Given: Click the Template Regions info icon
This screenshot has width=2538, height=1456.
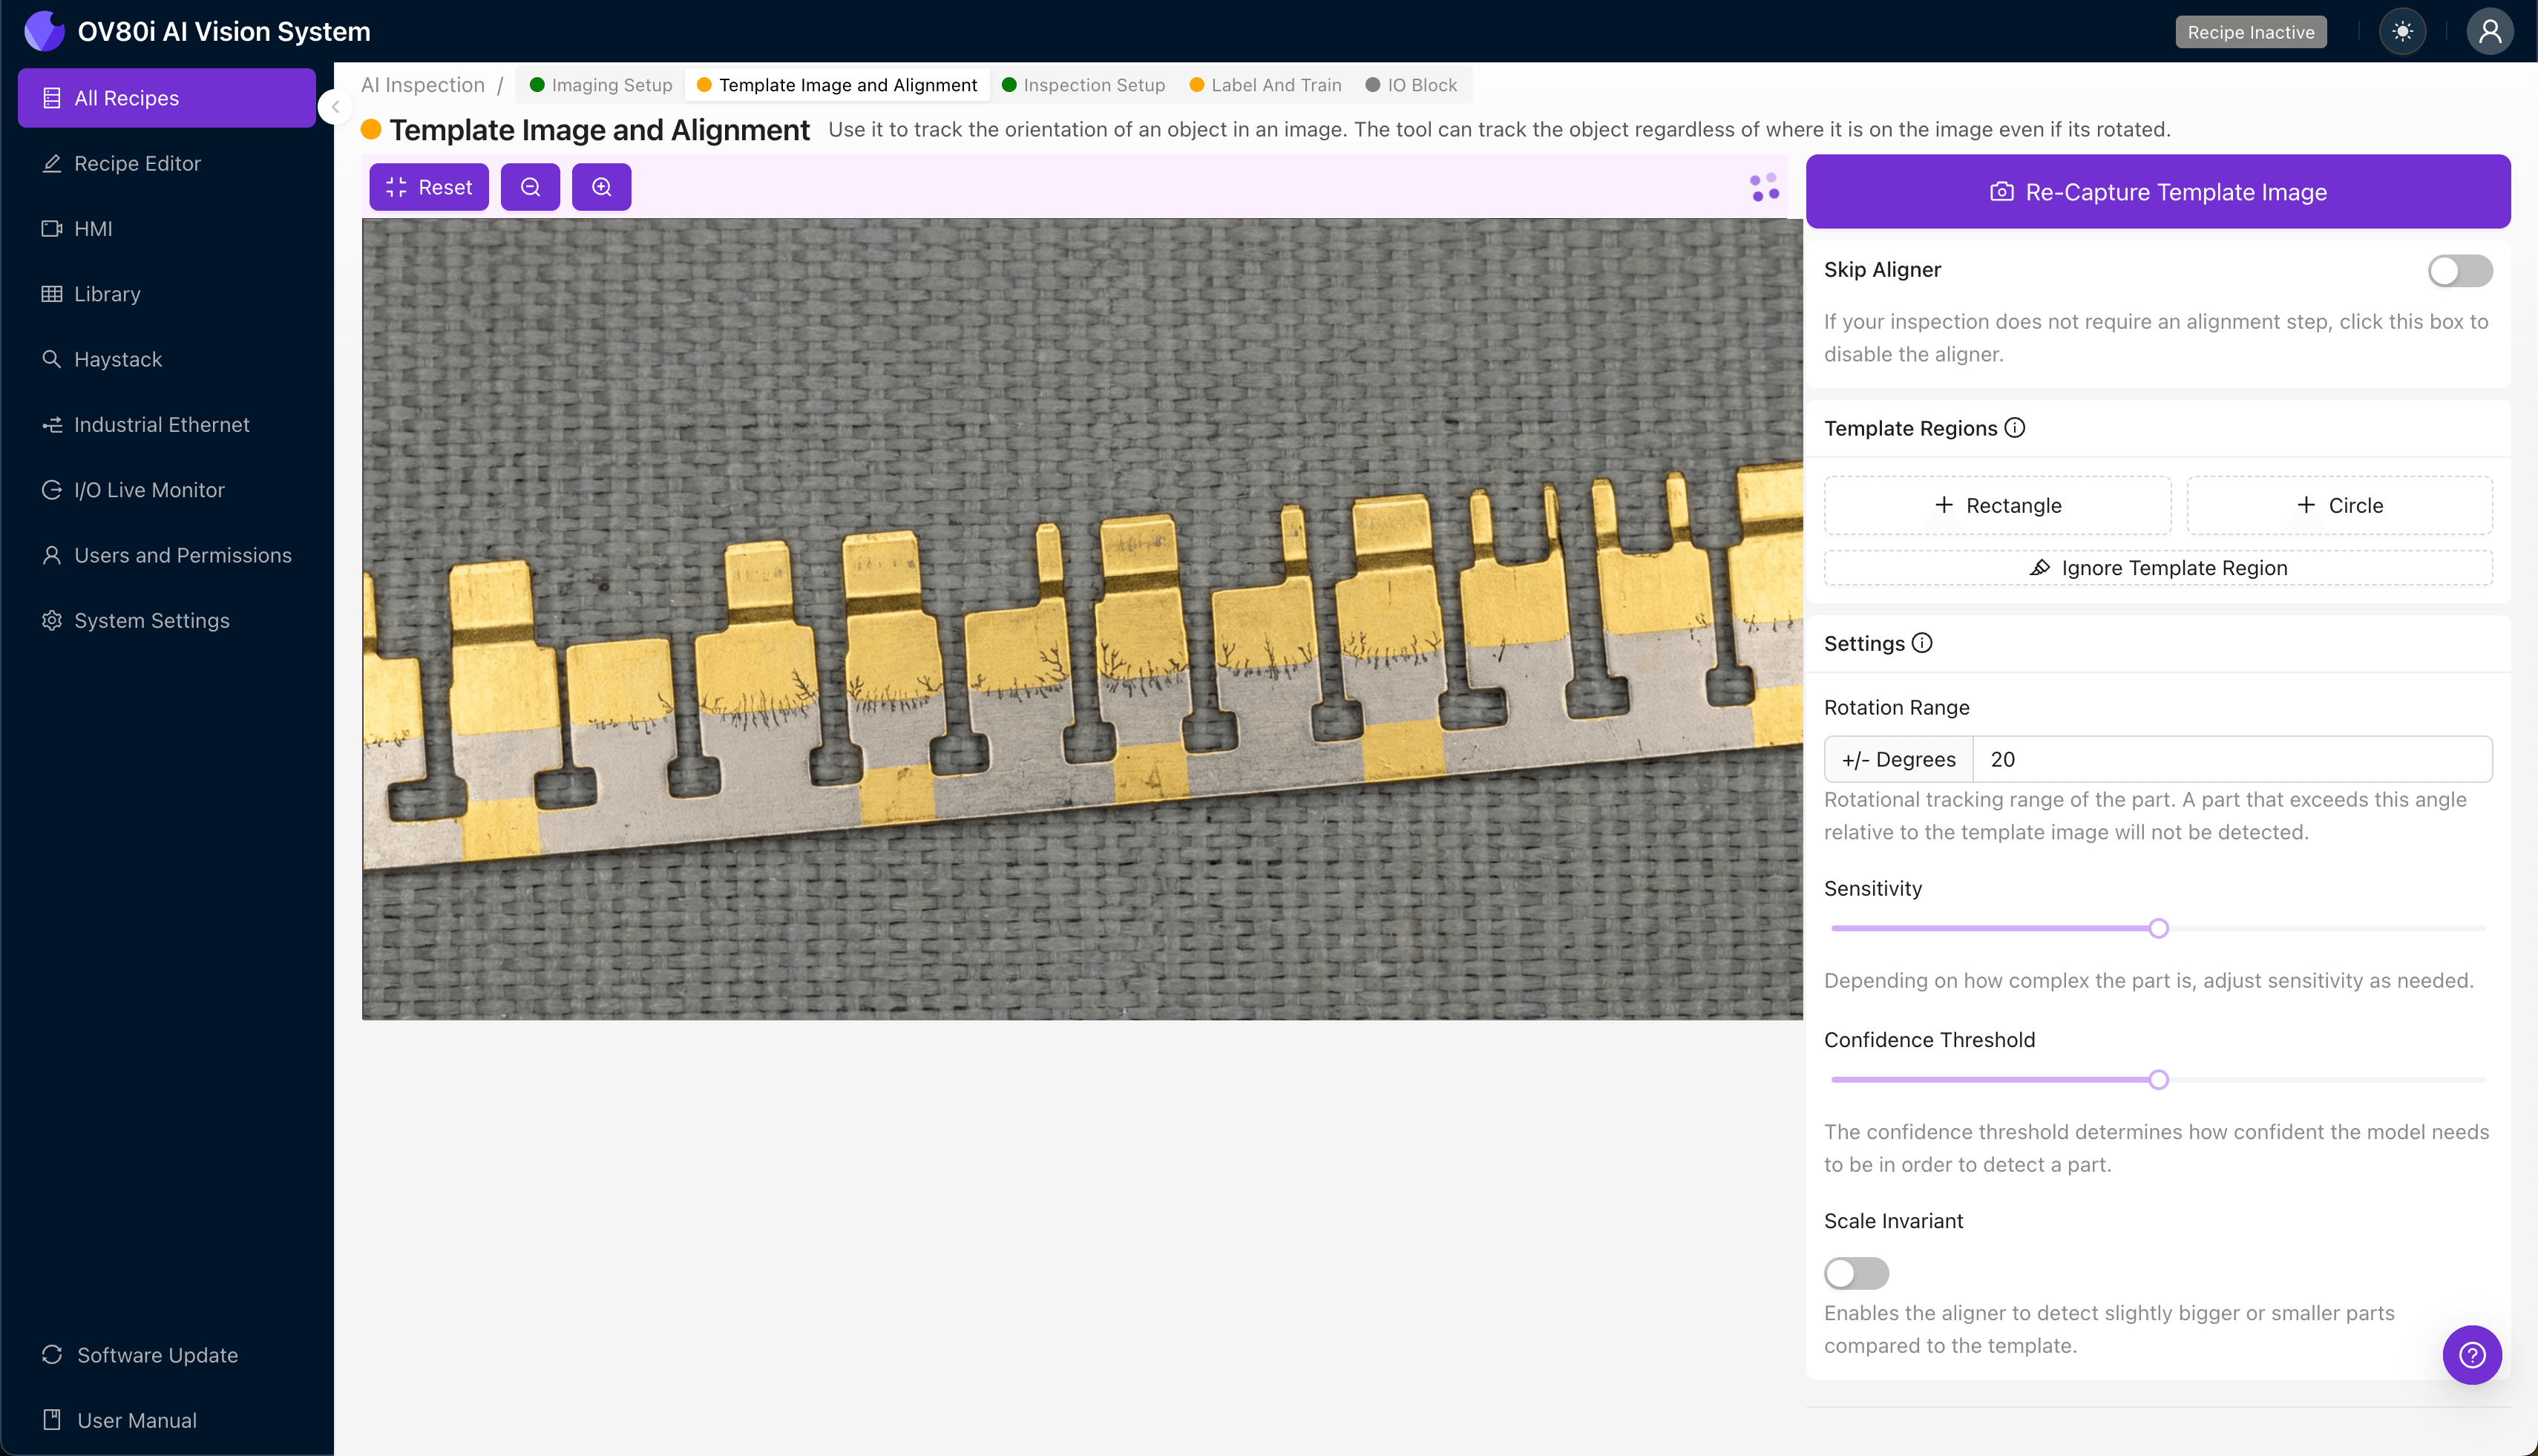Looking at the screenshot, I should point(2015,428).
